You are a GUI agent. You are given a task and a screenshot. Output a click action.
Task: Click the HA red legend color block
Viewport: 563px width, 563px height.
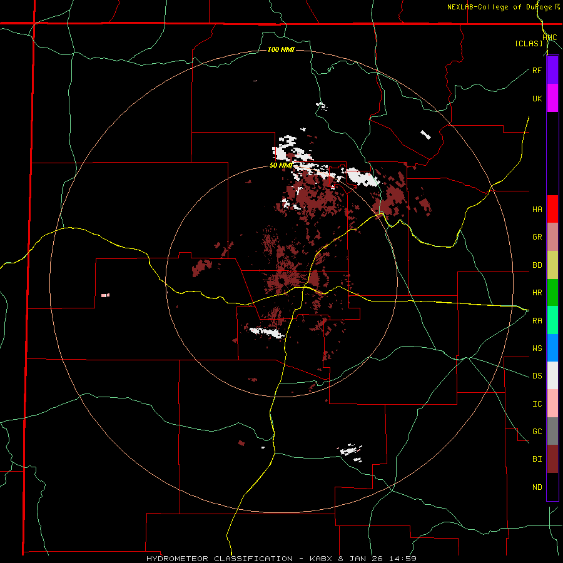pos(552,209)
